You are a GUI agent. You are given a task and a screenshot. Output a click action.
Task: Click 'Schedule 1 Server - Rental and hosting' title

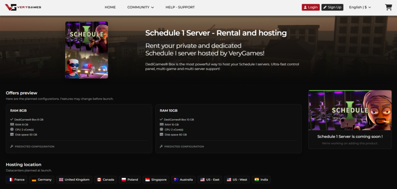216,33
